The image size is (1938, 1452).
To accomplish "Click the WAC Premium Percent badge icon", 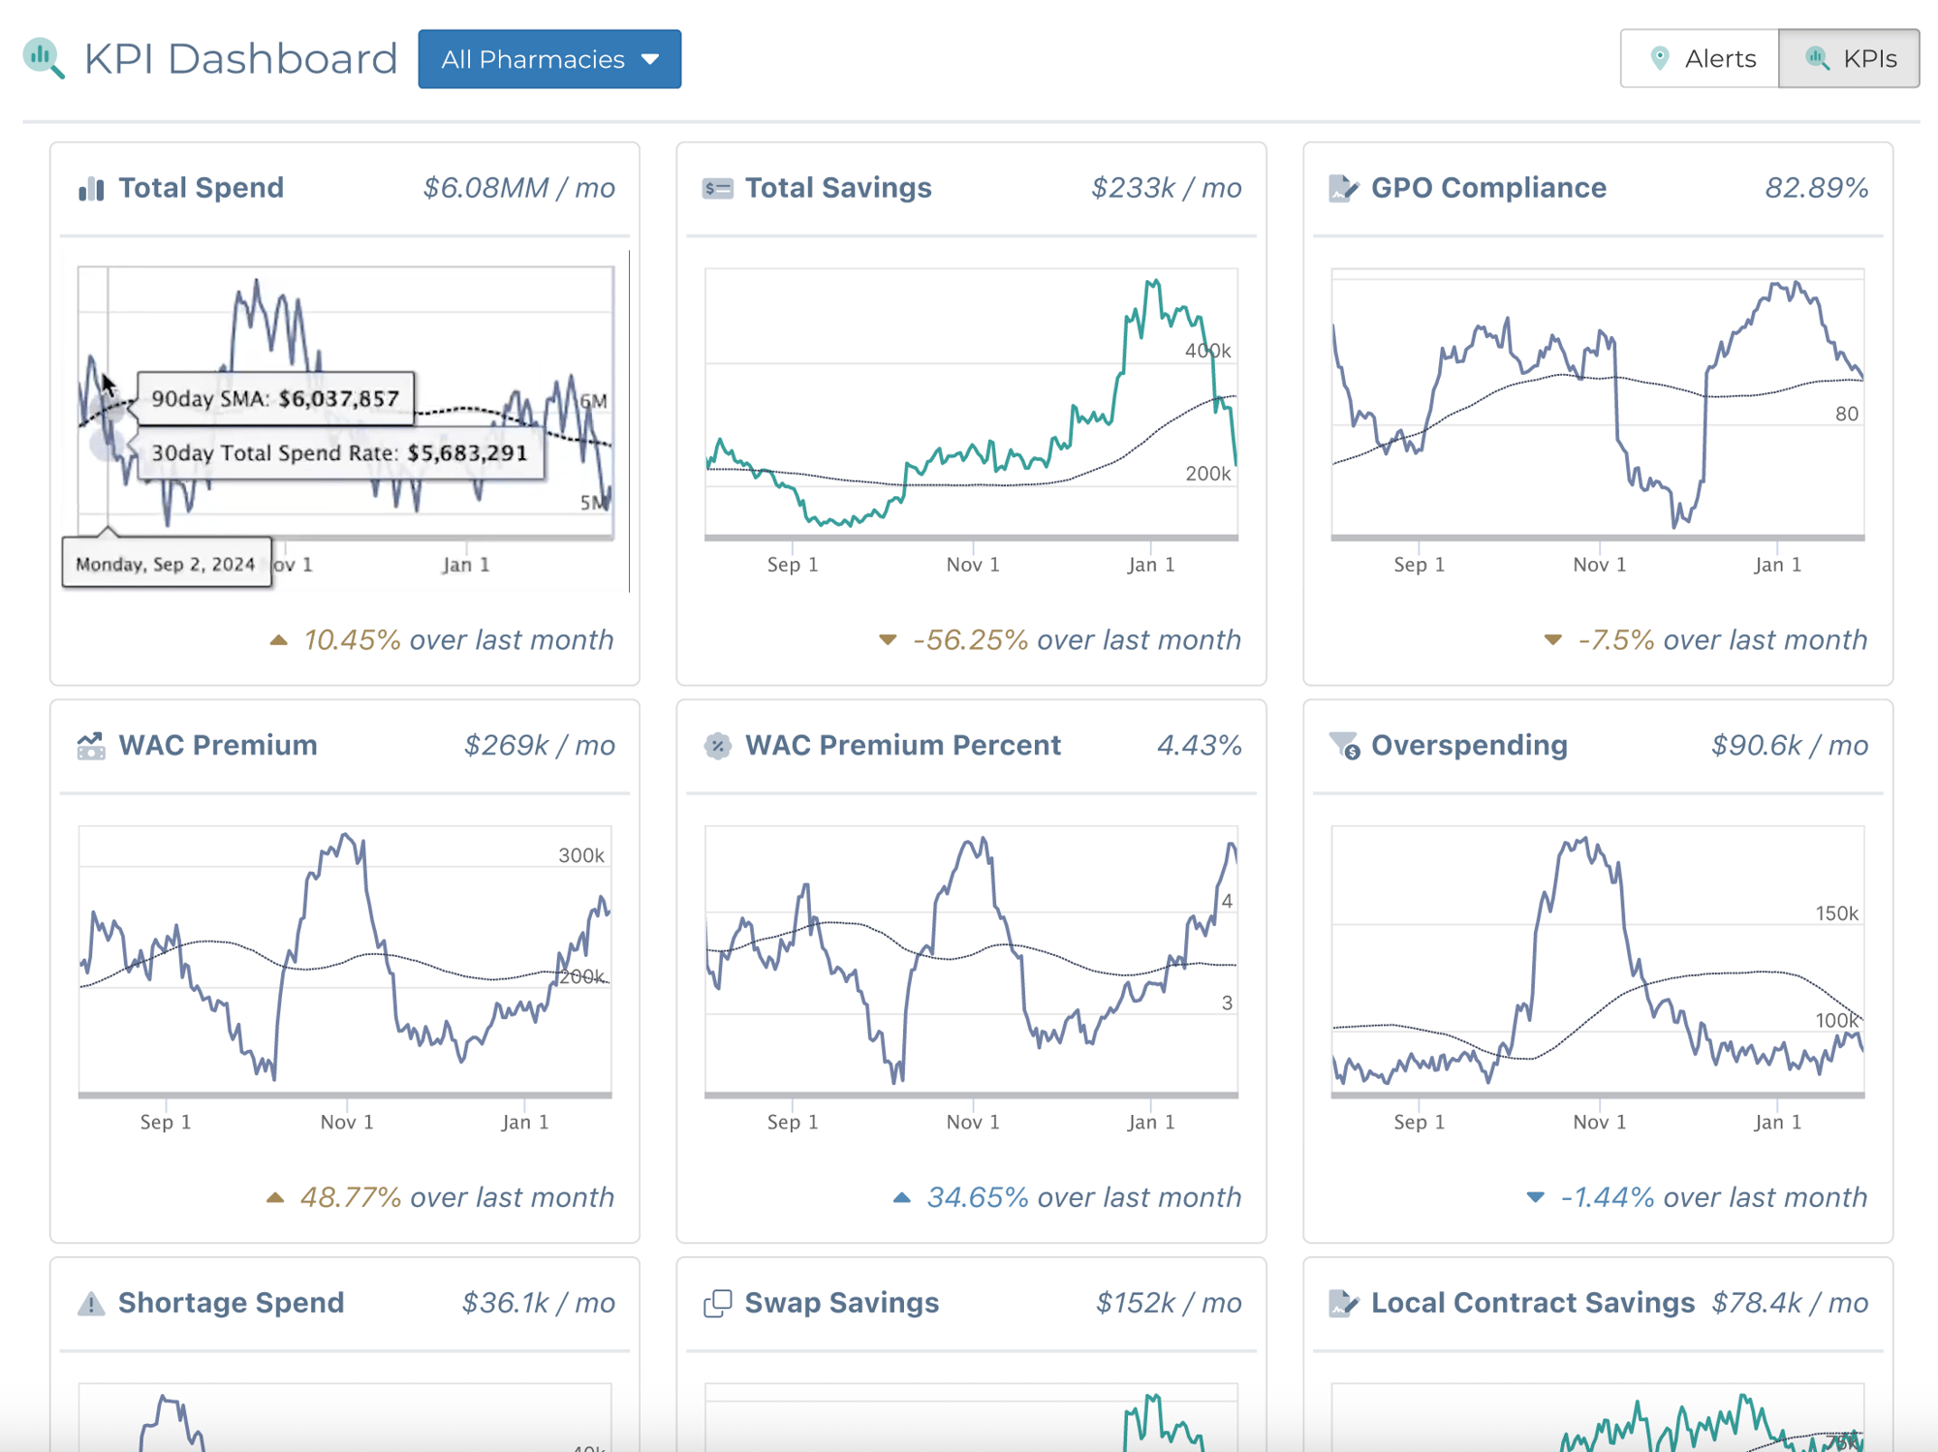I will (717, 745).
